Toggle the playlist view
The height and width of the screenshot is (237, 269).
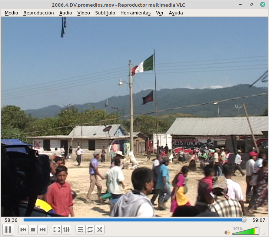tap(80, 230)
